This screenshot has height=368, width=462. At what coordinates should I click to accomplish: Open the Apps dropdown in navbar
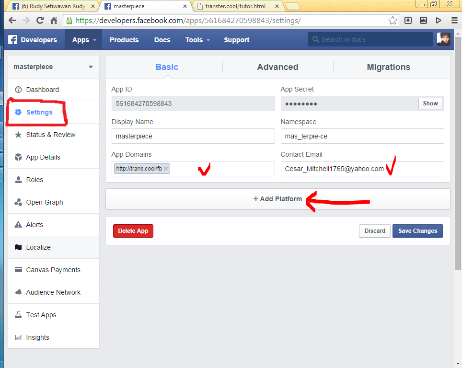(x=84, y=40)
